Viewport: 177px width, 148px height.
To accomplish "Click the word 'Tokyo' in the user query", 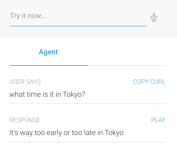I will pyautogui.click(x=72, y=94).
